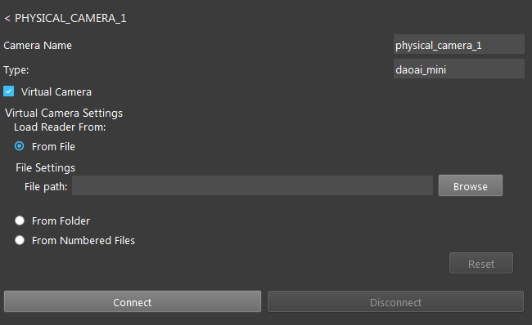
Task: Click the Camera Name label
Action: pyautogui.click(x=38, y=46)
